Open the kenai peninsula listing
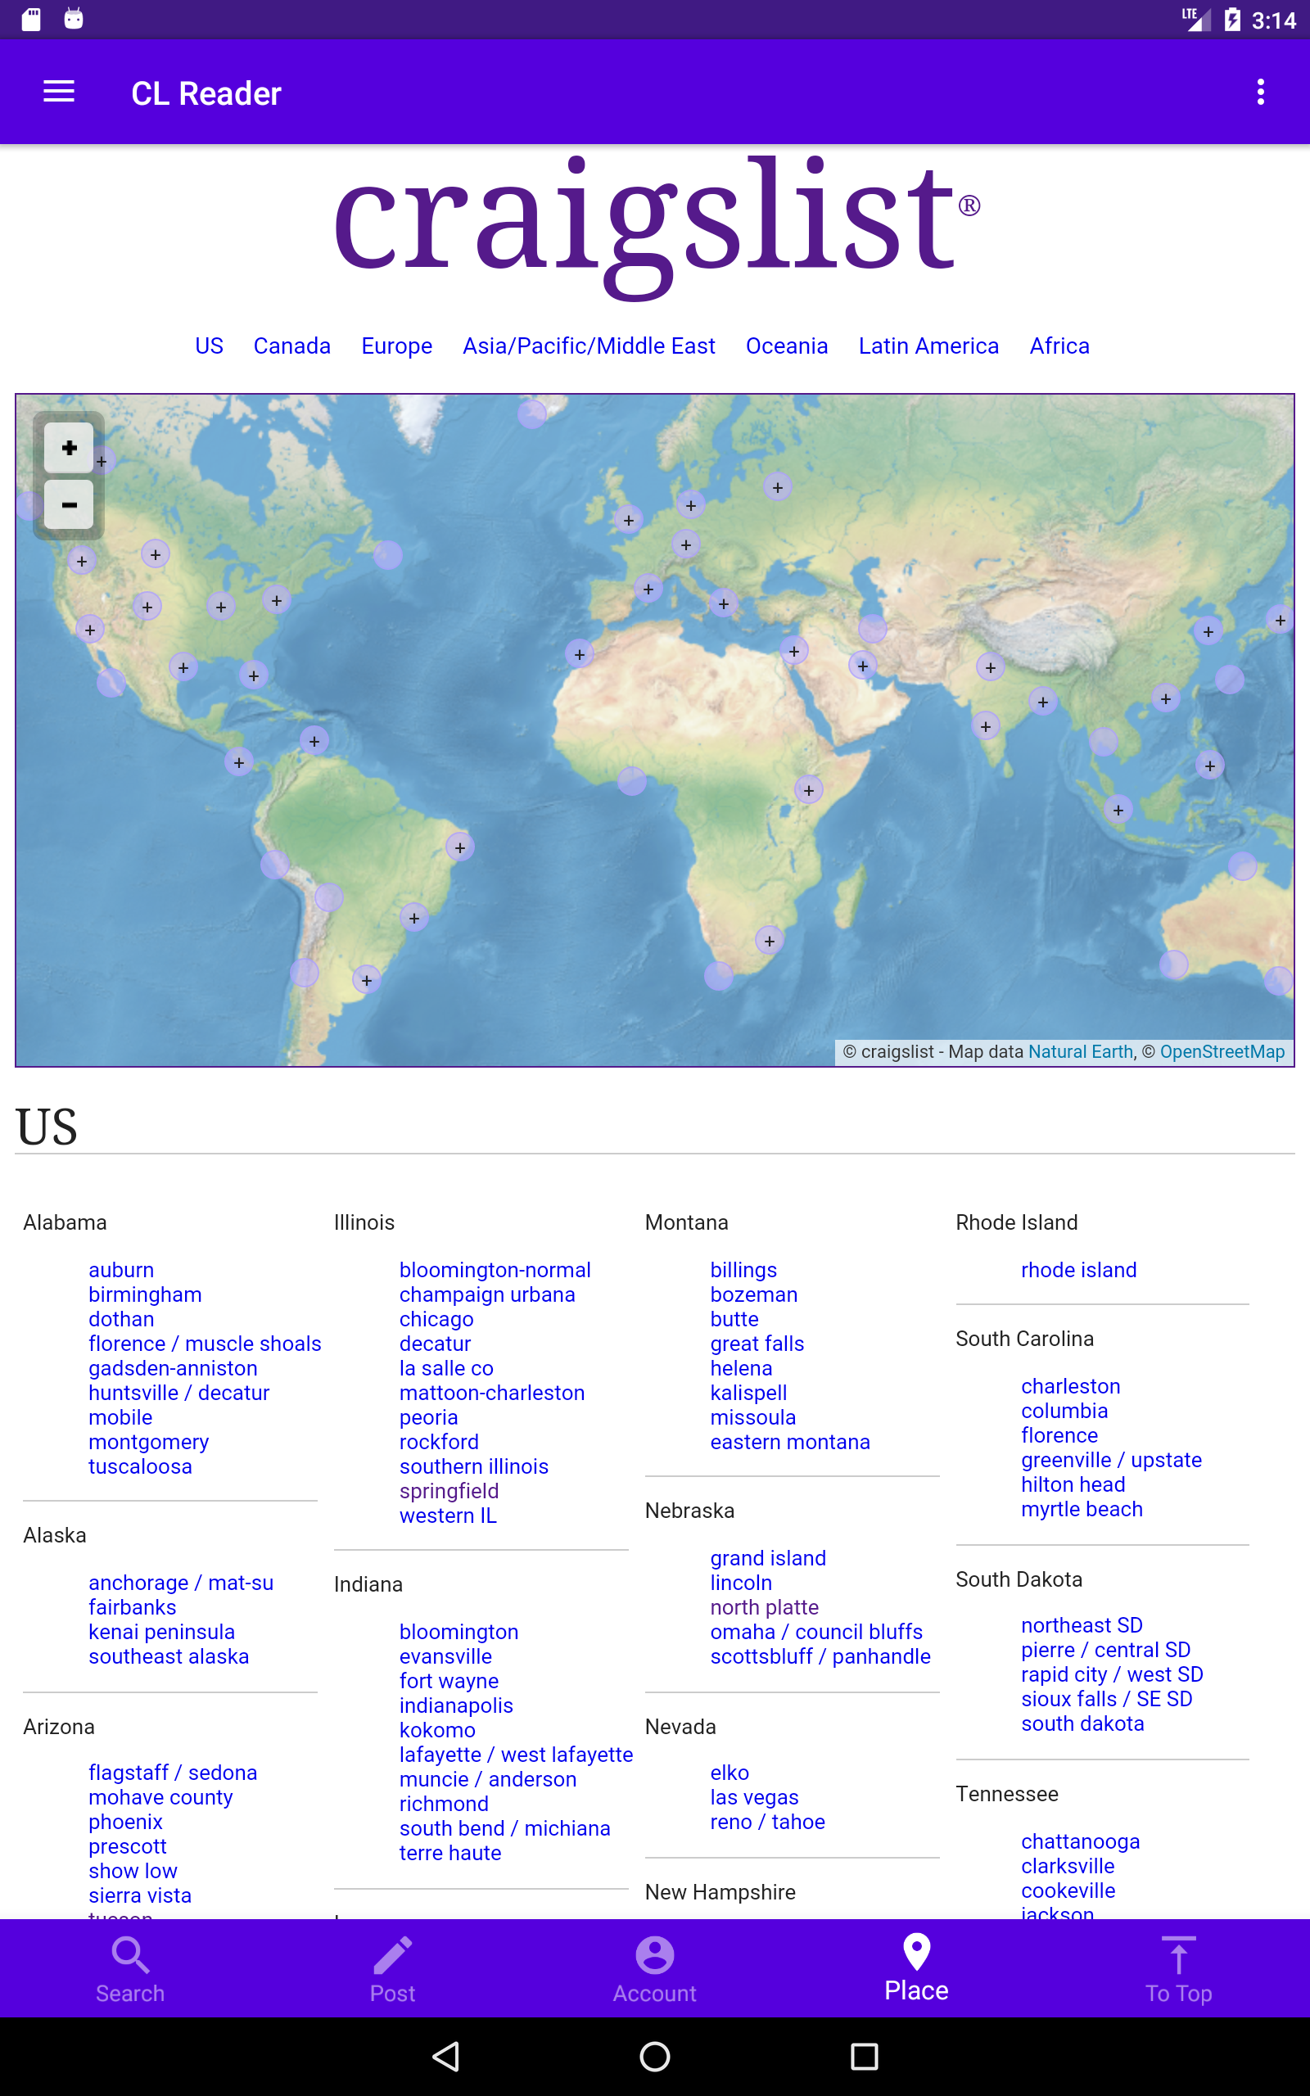Image resolution: width=1310 pixels, height=2096 pixels. coord(161,1632)
